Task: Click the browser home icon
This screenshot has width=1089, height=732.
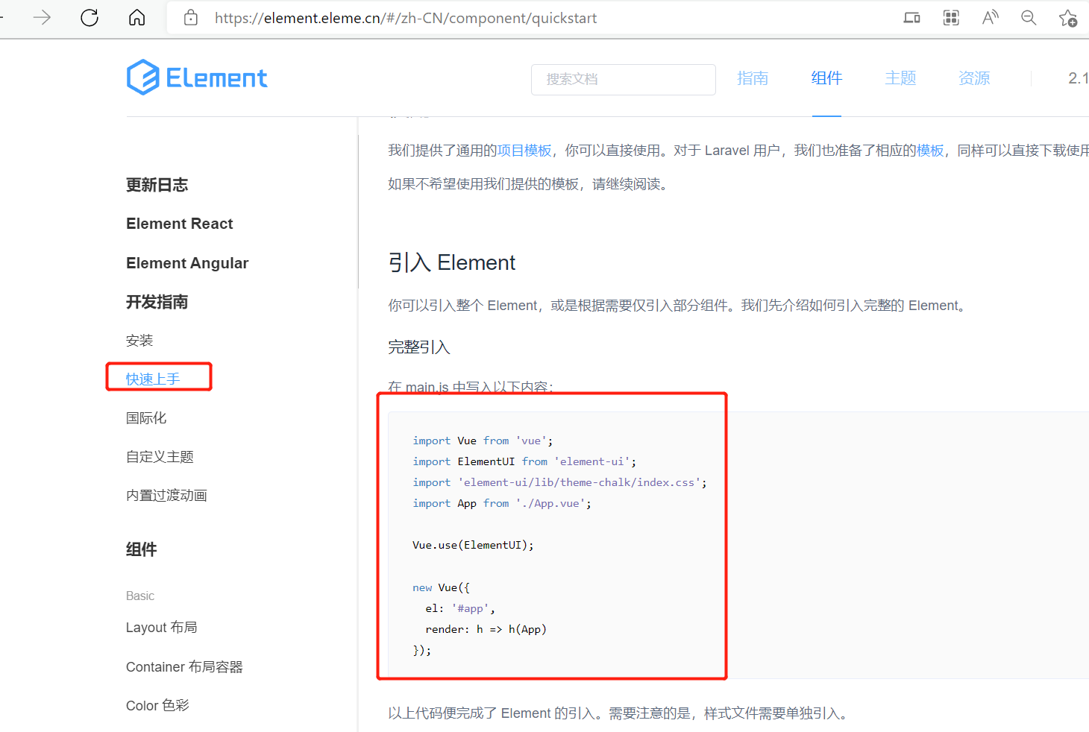Action: point(136,18)
